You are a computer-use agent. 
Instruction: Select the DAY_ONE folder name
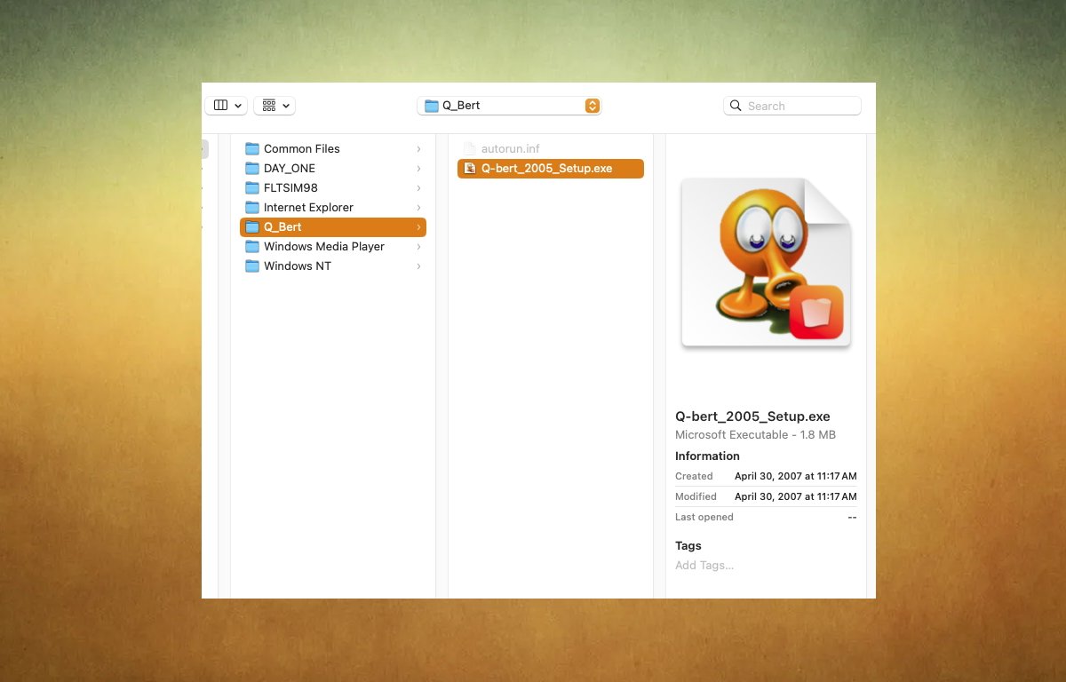click(290, 168)
